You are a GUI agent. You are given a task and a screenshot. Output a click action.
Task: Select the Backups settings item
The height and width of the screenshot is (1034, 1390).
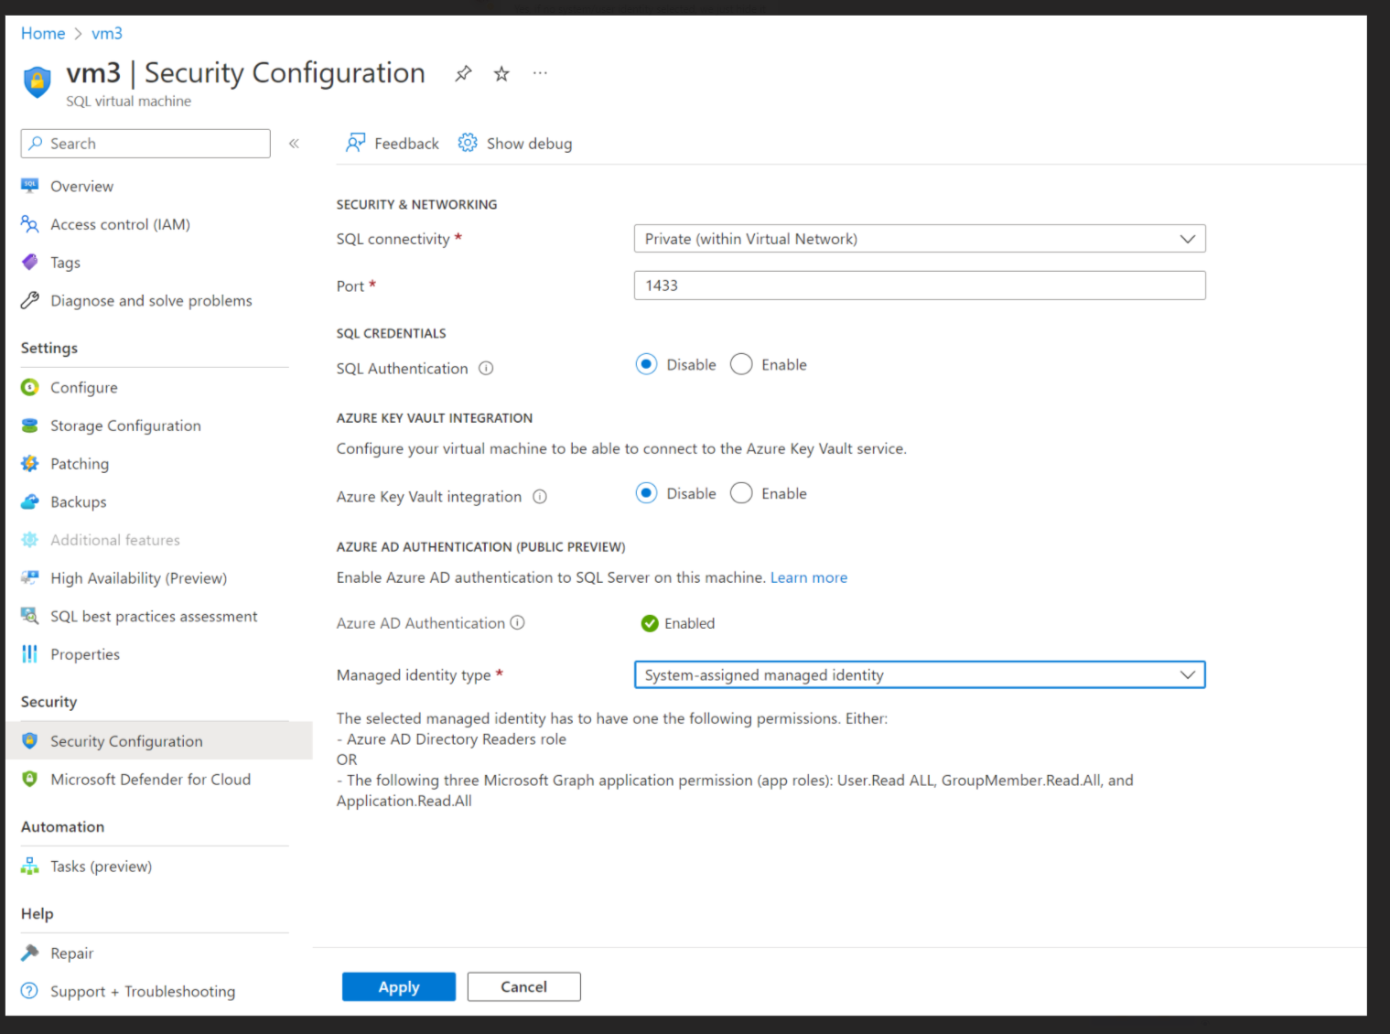coord(78,501)
